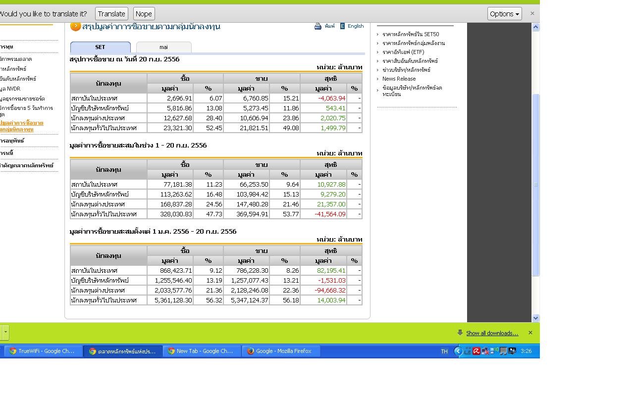Open NVDR data link in left sidebar

pos(10,89)
